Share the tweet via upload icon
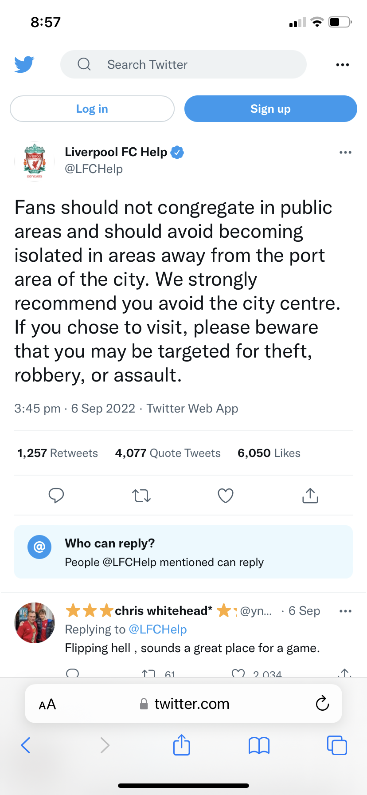Viewport: 367px width, 795px height. coord(310,495)
